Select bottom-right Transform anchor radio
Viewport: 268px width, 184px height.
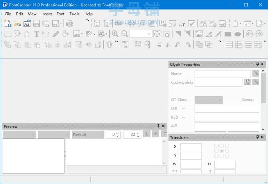(x=227, y=156)
